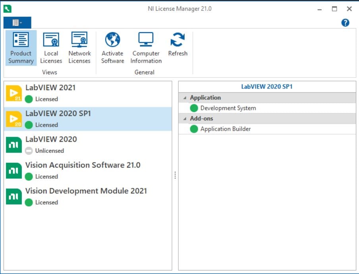Screen dimensions: 359x274
Task: Click the LabVIEW 2021 yellow product icon
Action: click(14, 93)
